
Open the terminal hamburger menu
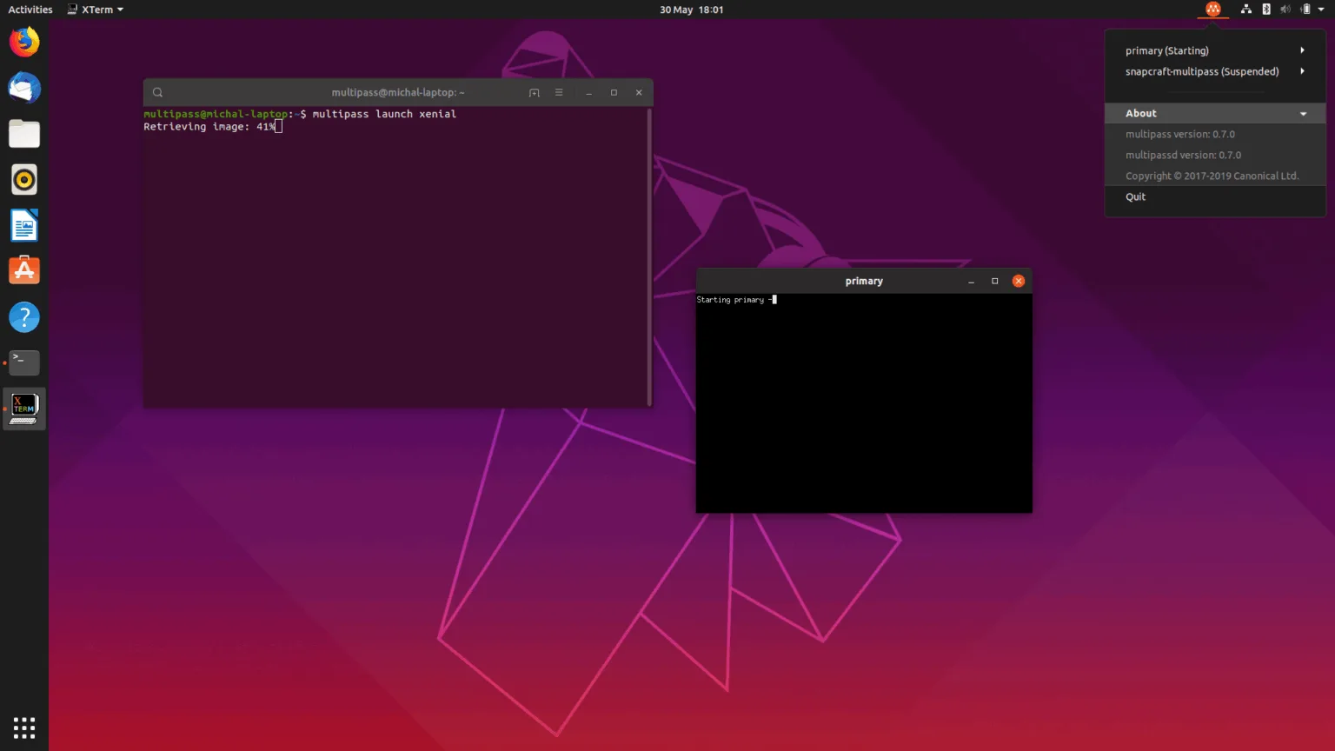pyautogui.click(x=559, y=91)
